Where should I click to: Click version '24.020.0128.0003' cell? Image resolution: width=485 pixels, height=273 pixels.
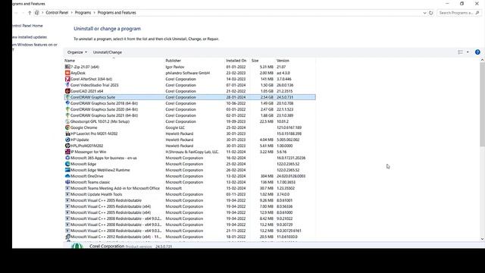pyautogui.click(x=291, y=176)
